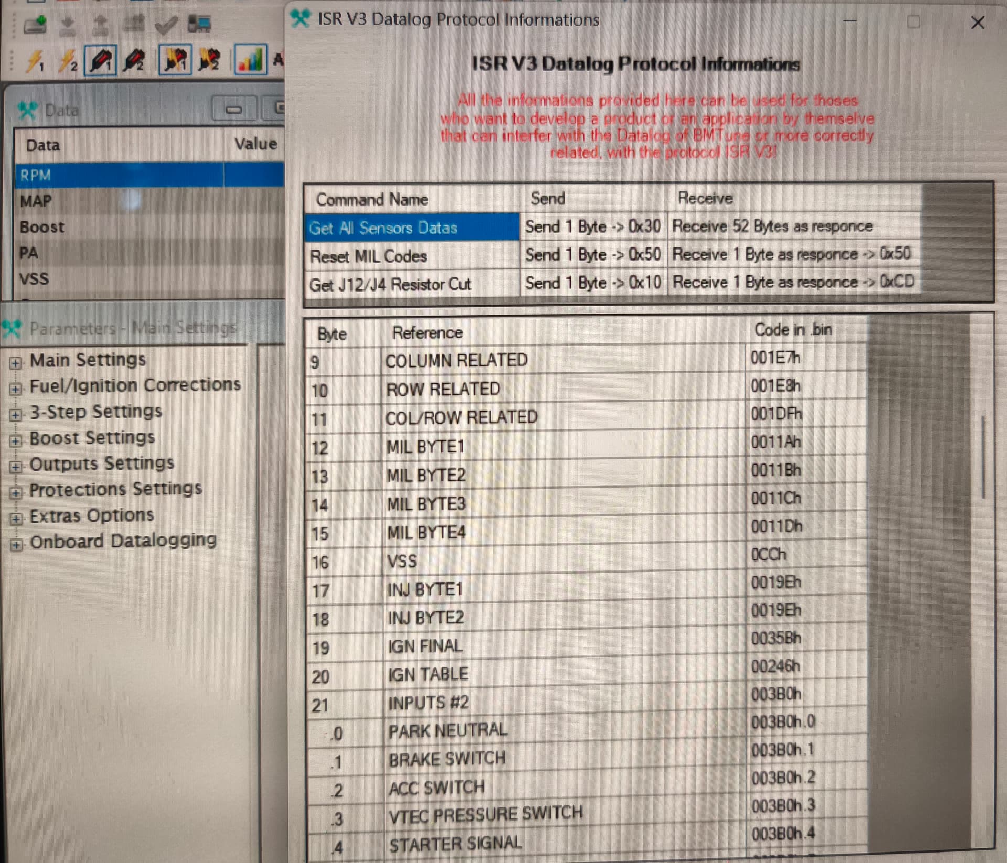
Task: Select the MAP row in the Data list
Action: click(36, 201)
